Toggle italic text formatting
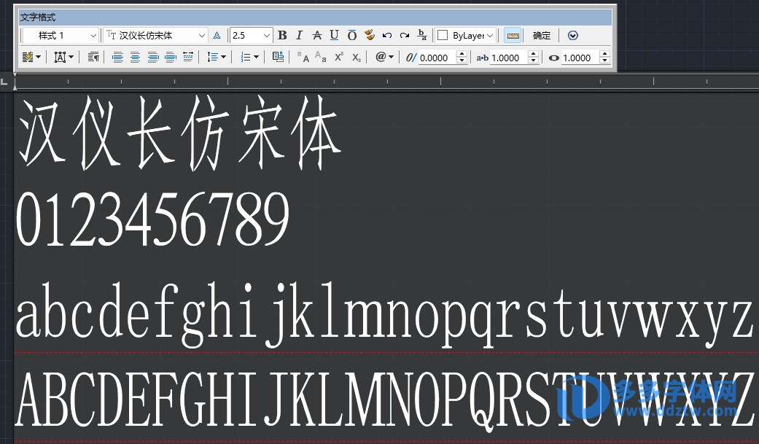 (300, 35)
